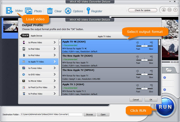The width and height of the screenshot is (180, 122).
Task: Click the category list scrollbar handle
Action: click(x=60, y=43)
